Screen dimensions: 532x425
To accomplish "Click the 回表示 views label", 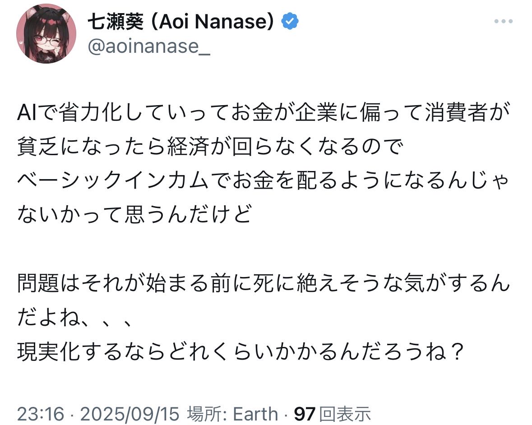I will [345, 414].
